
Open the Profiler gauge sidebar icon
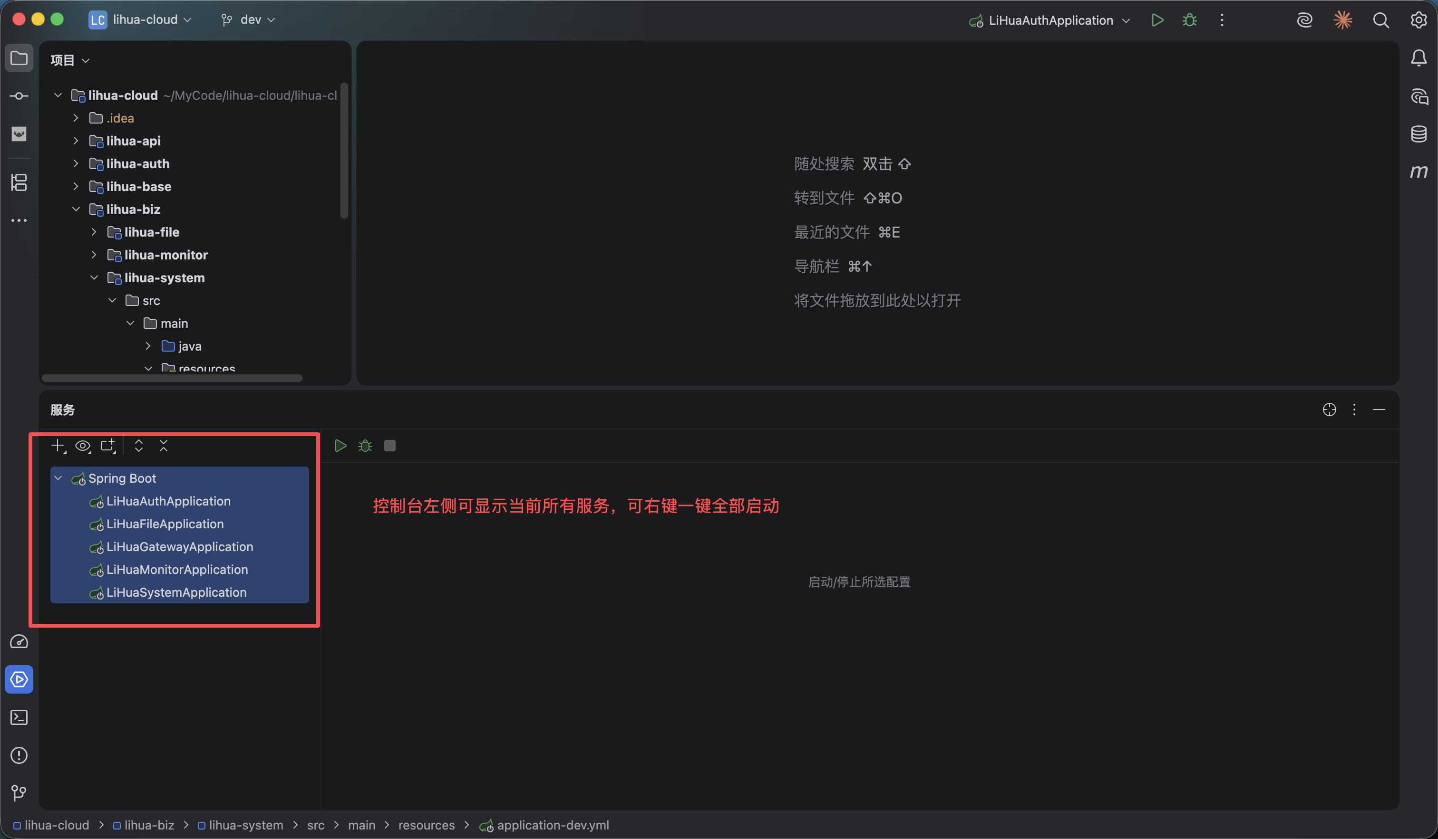(x=19, y=641)
